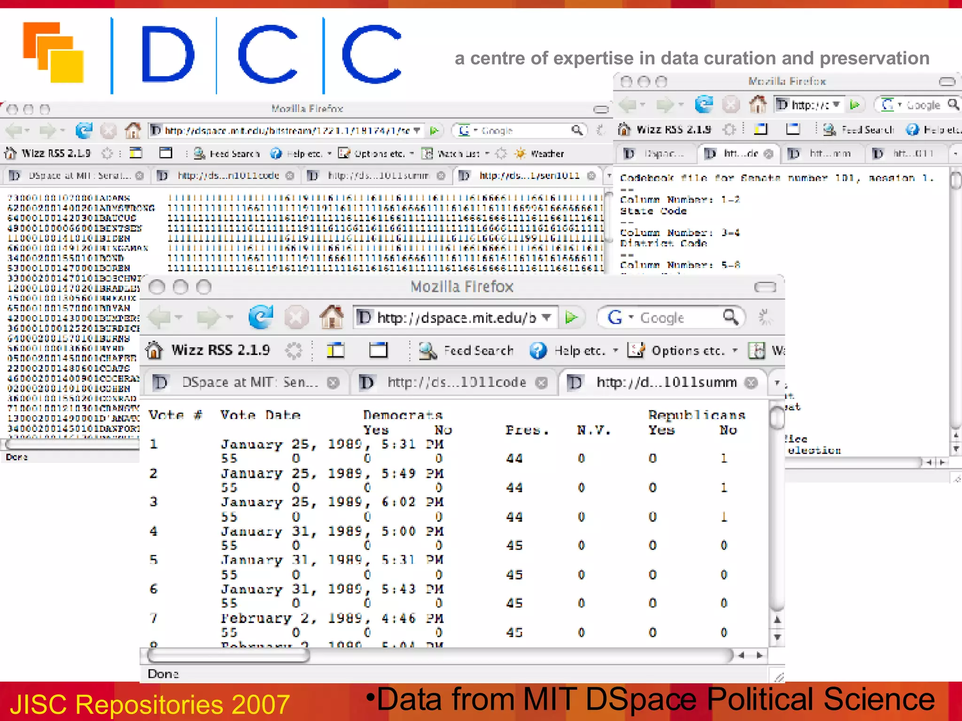Viewport: 962px width, 721px height.
Task: Open Back button history dropdown, front window
Action: [179, 318]
